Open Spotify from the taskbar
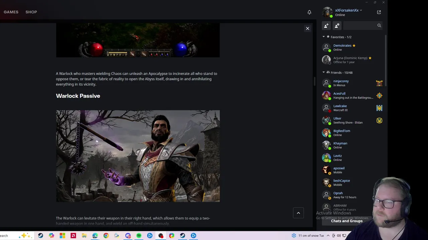 139,236
